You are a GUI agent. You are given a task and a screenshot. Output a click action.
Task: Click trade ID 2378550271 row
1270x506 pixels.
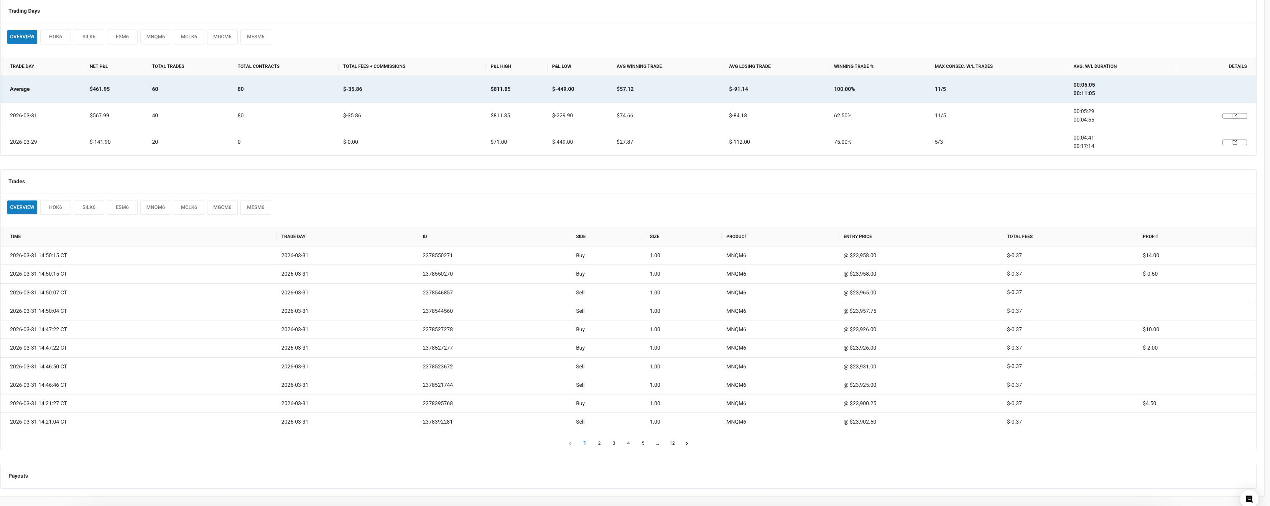(x=437, y=256)
